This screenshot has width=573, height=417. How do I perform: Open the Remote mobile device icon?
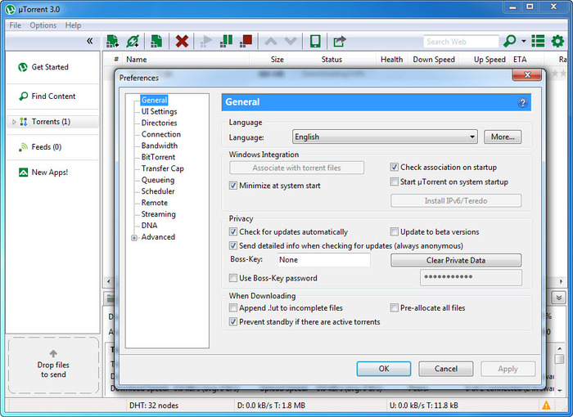[x=315, y=41]
